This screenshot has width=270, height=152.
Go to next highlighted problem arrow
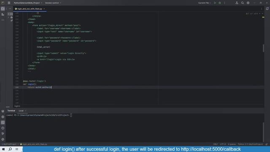[x=262, y=14]
